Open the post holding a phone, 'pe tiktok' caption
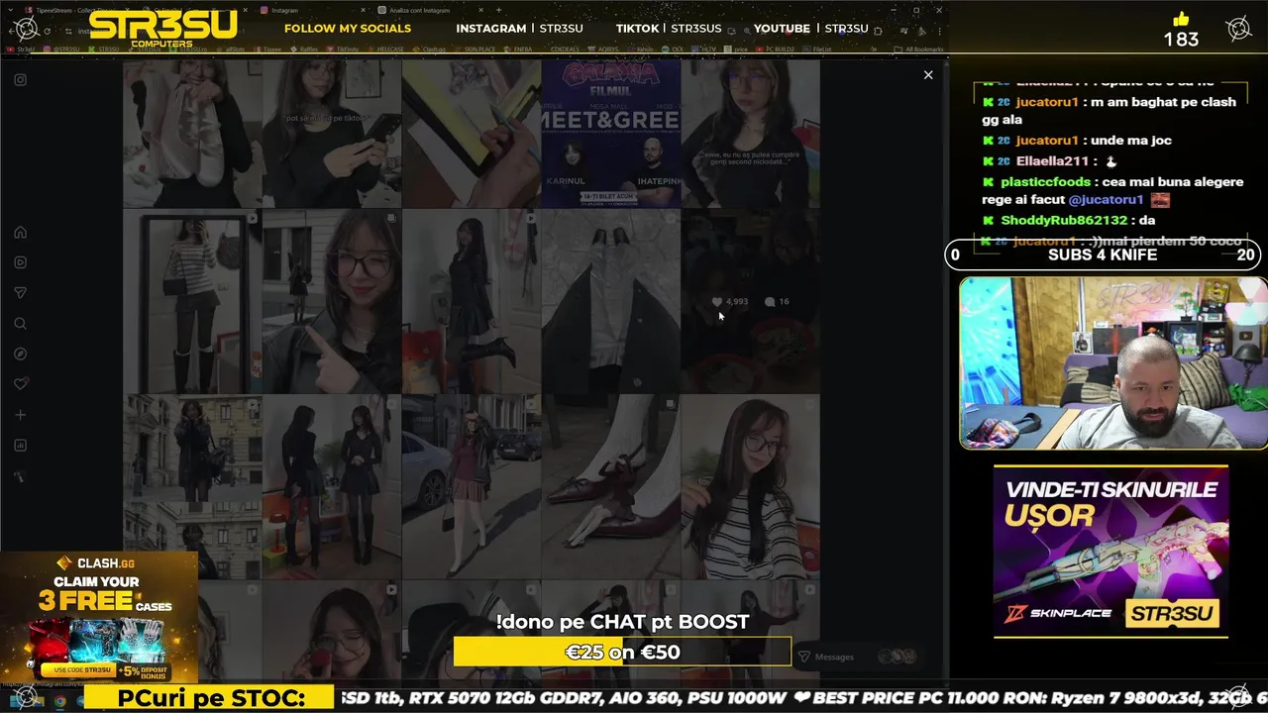This screenshot has width=1268, height=713. (x=332, y=134)
